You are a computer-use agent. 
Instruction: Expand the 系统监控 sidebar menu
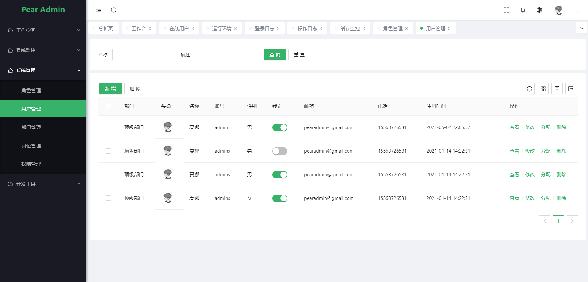[x=43, y=50]
